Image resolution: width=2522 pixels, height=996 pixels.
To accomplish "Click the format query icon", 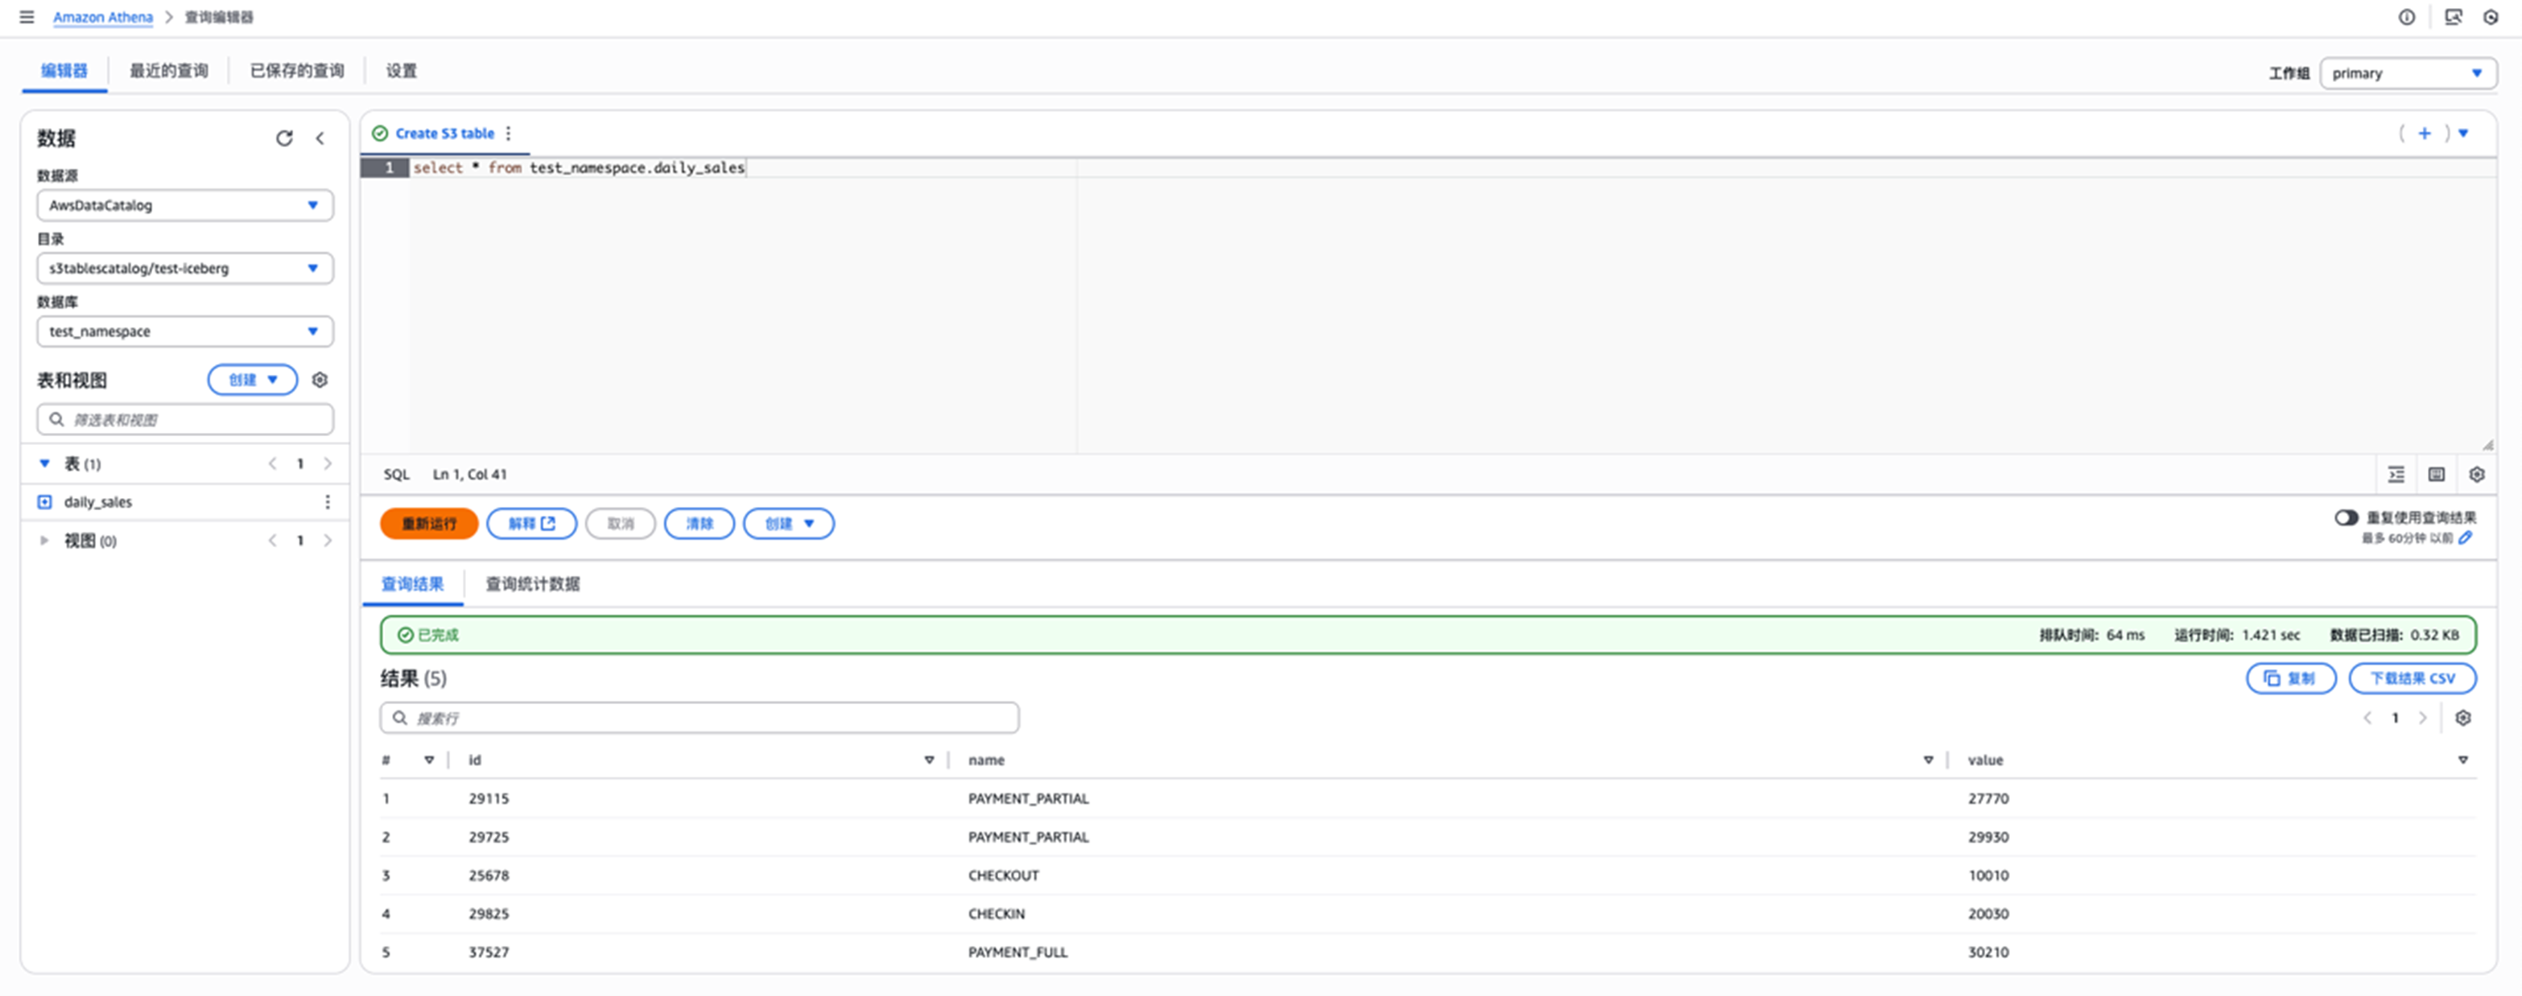I will click(x=2396, y=475).
